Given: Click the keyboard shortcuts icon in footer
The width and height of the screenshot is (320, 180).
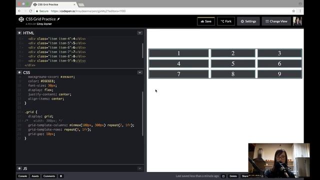Looking at the screenshot, I should (61, 176).
